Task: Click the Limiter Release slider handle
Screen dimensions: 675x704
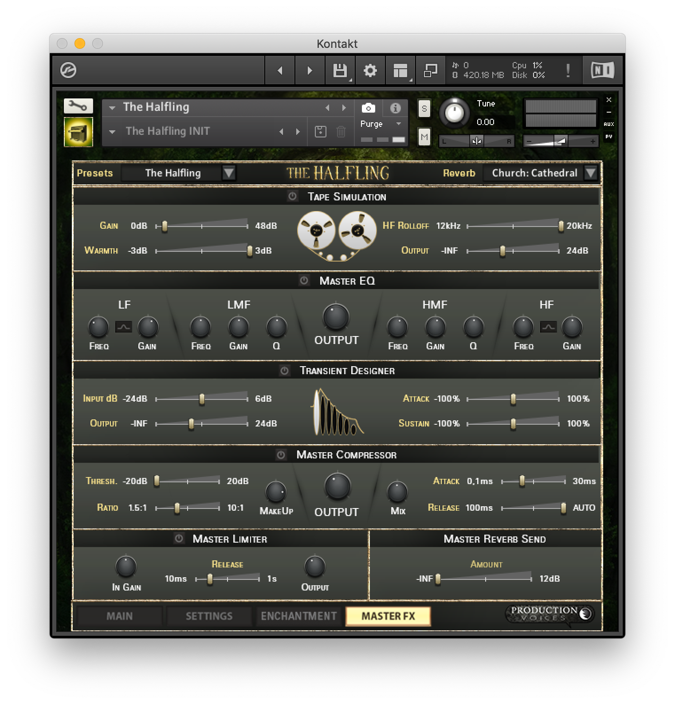Action: (x=210, y=579)
